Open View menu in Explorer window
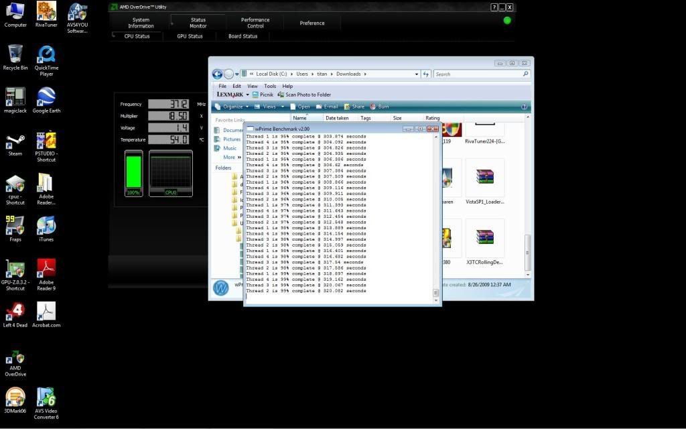The height and width of the screenshot is (429, 686). click(253, 86)
